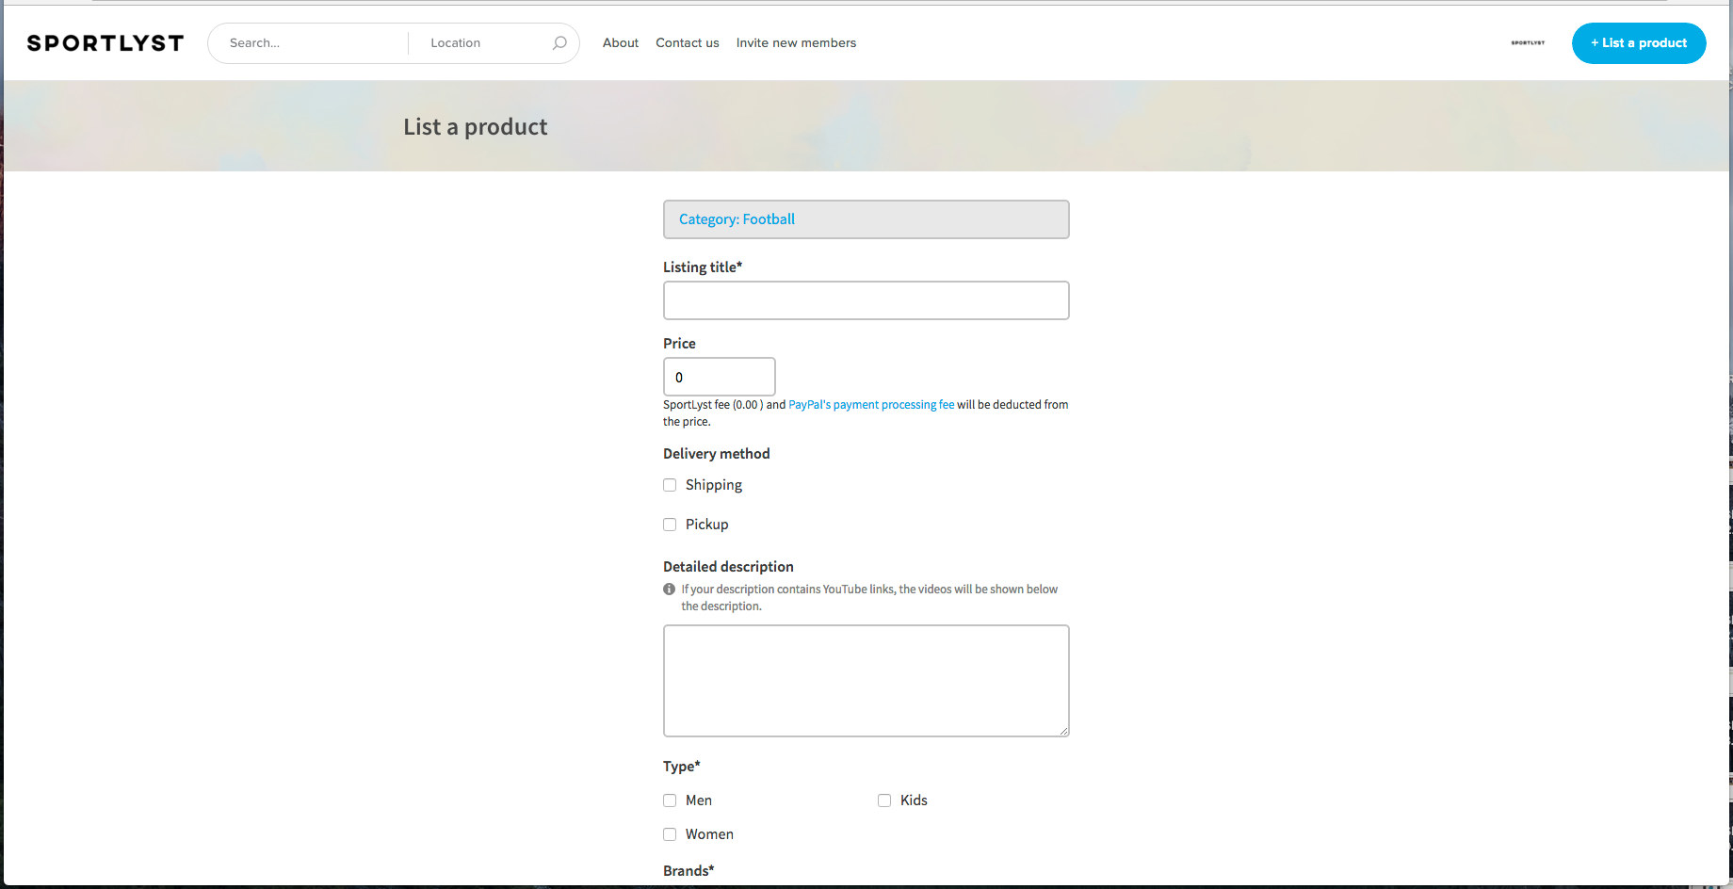
Task: Open Contact us in header
Action: tap(688, 43)
